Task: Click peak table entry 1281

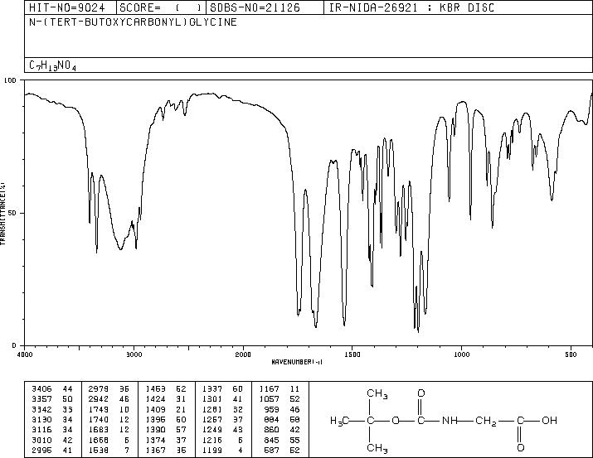Action: (x=212, y=409)
